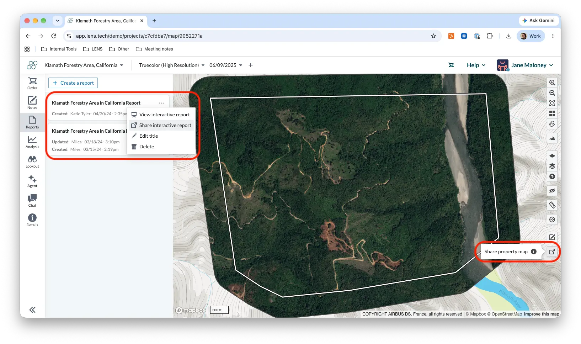Open the Lookout binoculars tool

pos(32,162)
